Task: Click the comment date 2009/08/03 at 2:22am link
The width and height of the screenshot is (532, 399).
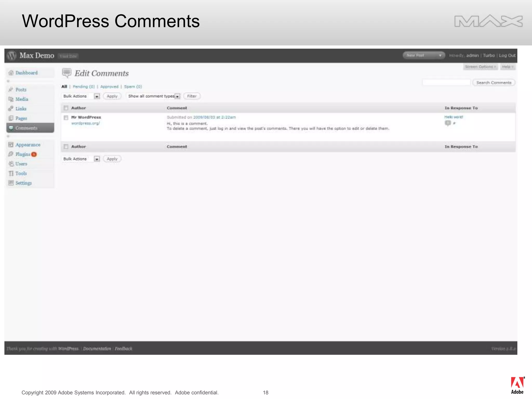Action: pyautogui.click(x=214, y=117)
